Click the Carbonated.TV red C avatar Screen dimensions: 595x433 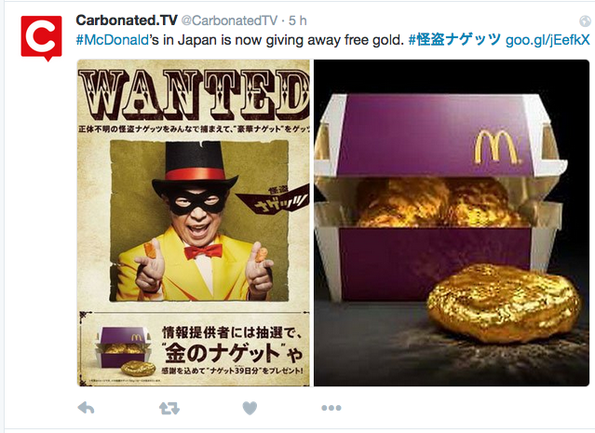[x=41, y=38]
